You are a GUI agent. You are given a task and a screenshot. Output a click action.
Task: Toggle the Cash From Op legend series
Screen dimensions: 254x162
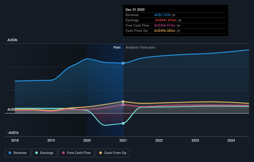click(x=113, y=153)
